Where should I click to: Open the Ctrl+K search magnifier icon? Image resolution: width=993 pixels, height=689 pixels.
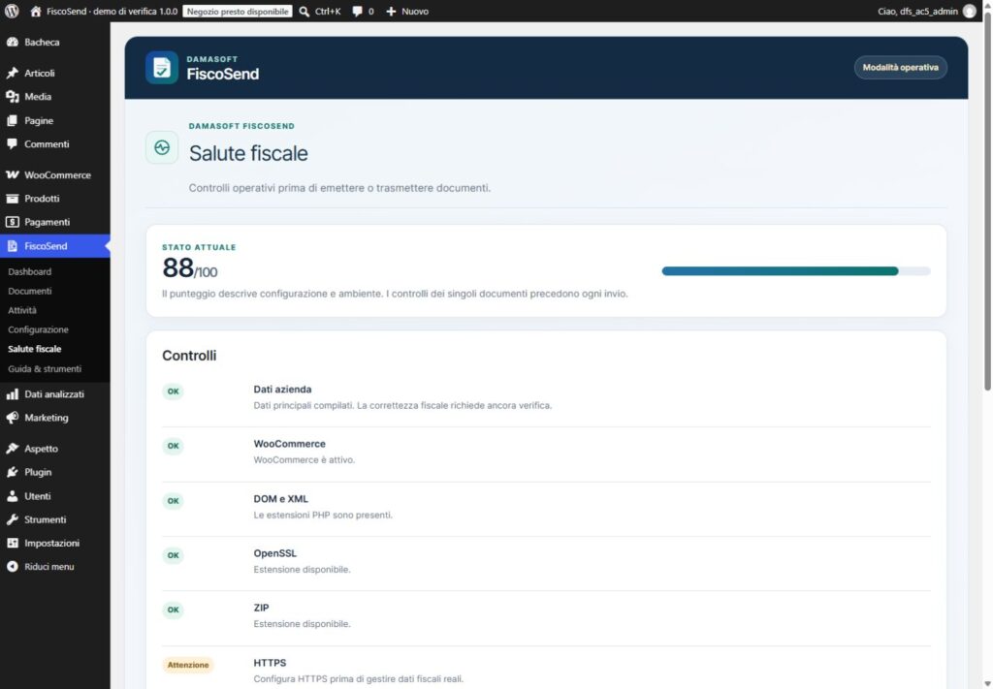pyautogui.click(x=304, y=12)
